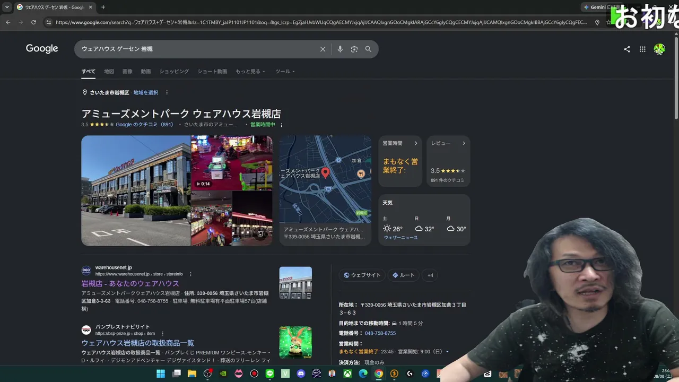Open File Explorer from taskbar
This screenshot has height=382, width=679.
[x=192, y=374]
